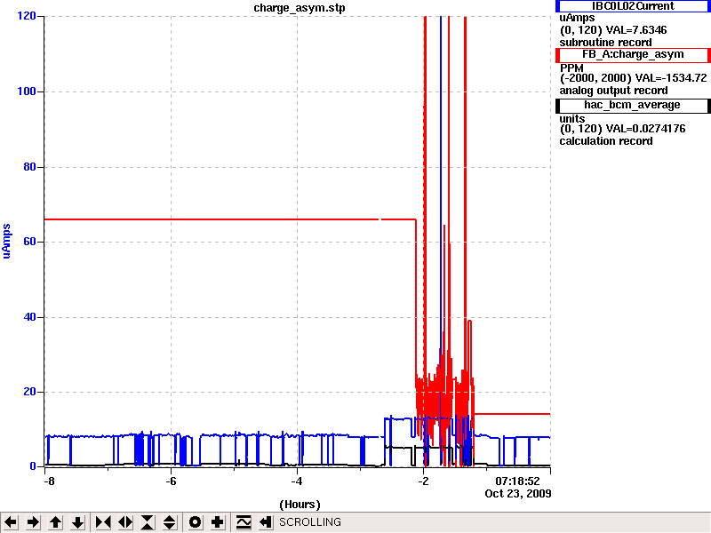Pan the graph down with the down arrow
Image resolution: width=711 pixels, height=533 pixels.
77,522
